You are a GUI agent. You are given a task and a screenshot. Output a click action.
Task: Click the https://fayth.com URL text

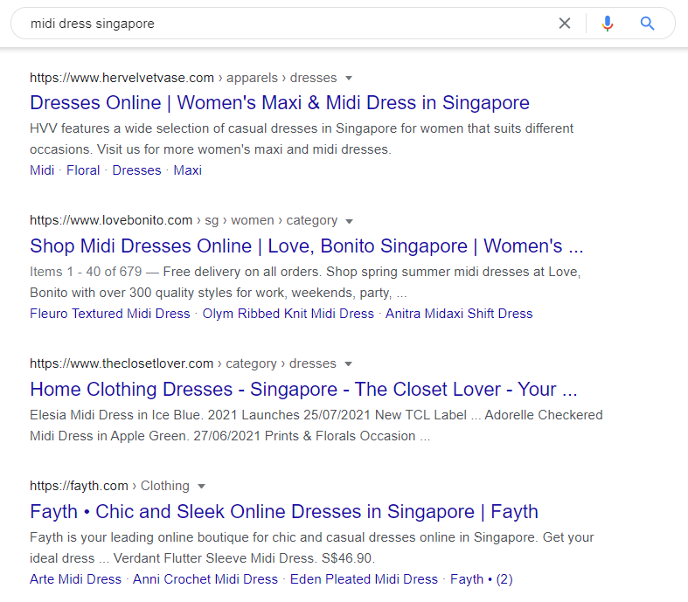[x=79, y=486]
